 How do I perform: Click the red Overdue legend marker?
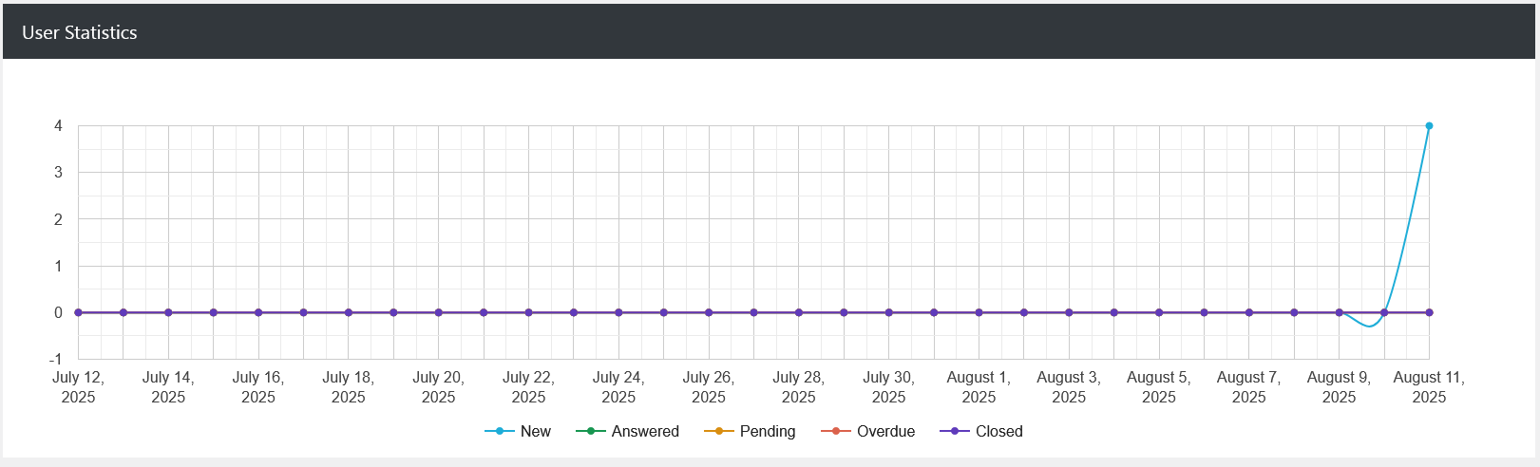[836, 431]
